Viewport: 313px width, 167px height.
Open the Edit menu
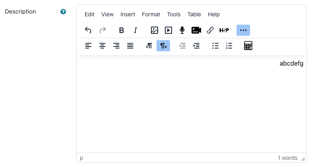(90, 14)
